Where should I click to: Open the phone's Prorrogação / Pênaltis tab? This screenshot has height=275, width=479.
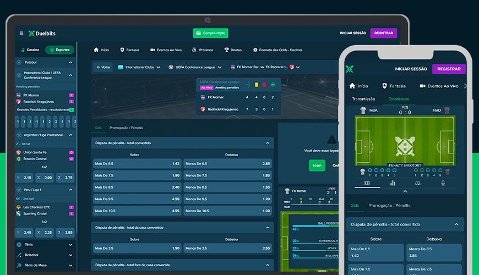pos(389,205)
